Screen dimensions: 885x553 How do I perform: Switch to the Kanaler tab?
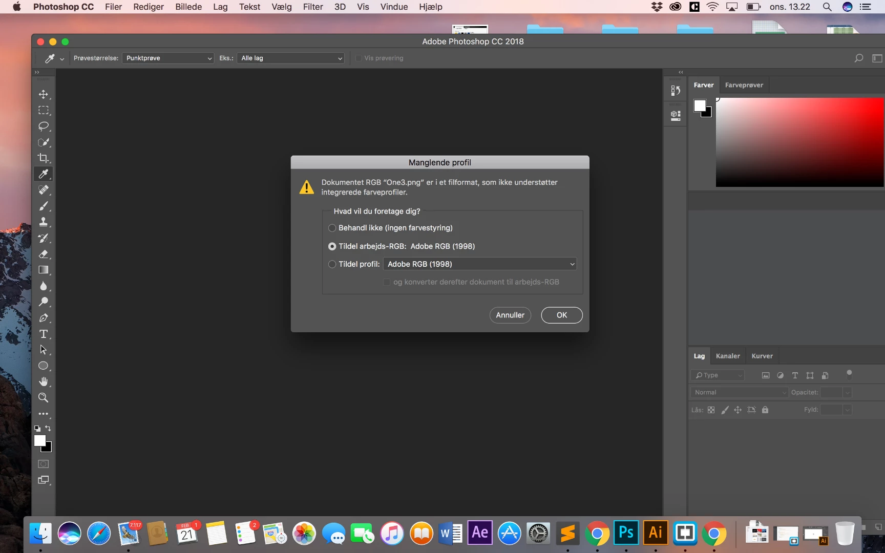pyautogui.click(x=728, y=356)
